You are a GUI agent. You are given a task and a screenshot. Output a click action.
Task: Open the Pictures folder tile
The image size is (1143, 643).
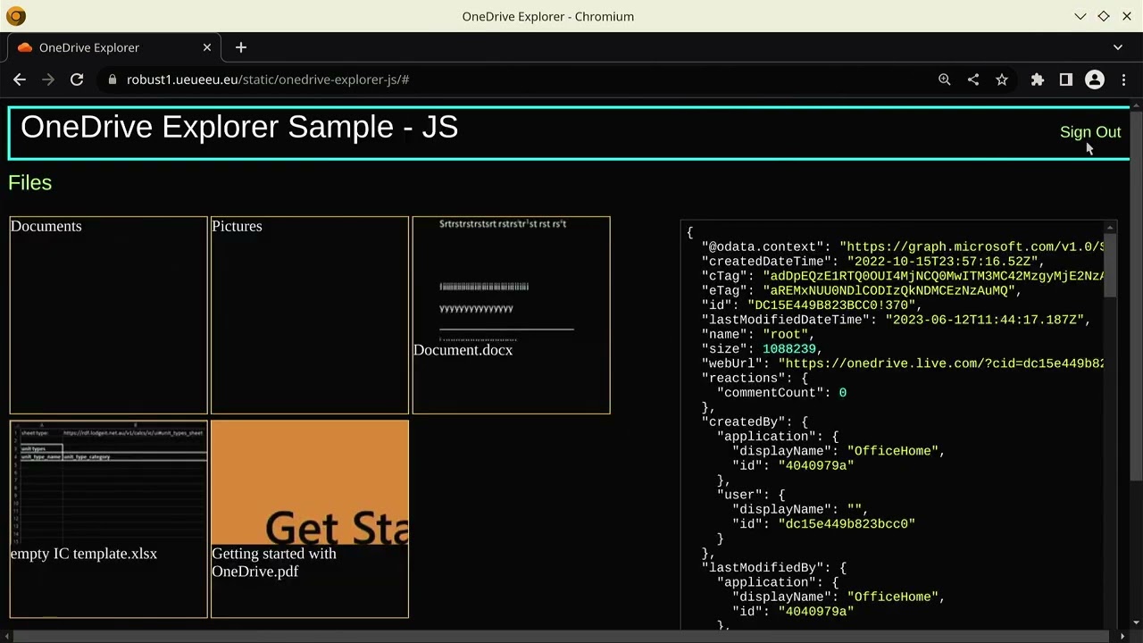pyautogui.click(x=309, y=315)
